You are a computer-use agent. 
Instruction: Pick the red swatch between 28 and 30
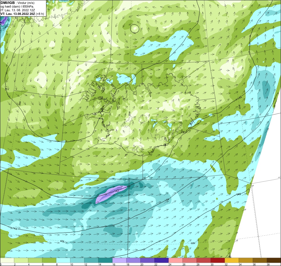203,260
